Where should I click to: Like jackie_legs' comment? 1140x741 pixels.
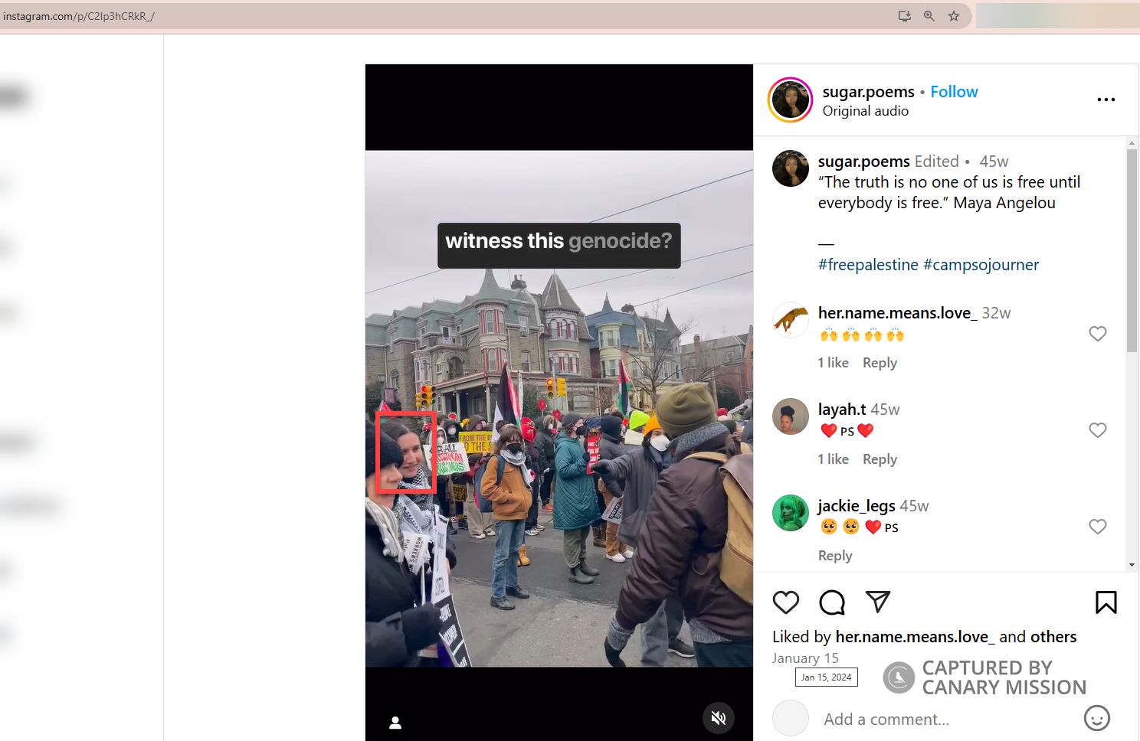pos(1097,527)
